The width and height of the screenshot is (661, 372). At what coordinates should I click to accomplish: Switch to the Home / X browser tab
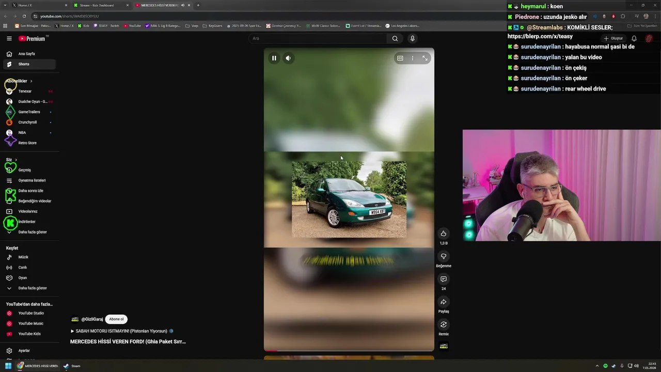(x=39, y=5)
